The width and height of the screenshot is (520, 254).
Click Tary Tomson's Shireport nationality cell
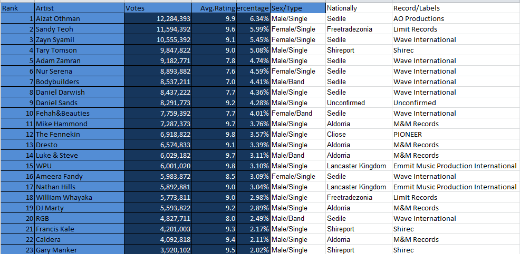click(x=359, y=50)
